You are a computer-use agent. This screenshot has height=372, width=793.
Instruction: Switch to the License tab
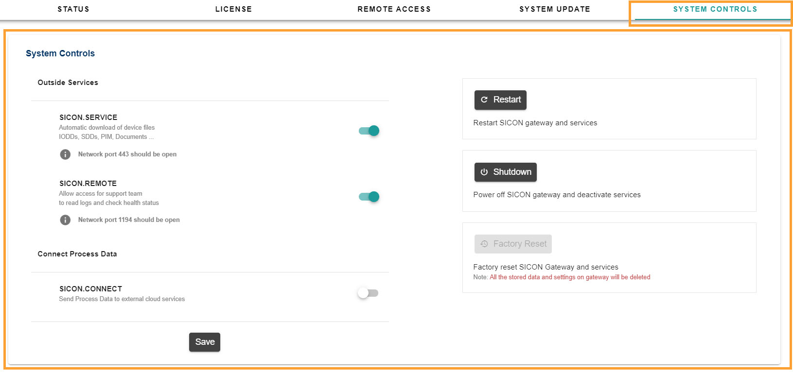(x=233, y=9)
